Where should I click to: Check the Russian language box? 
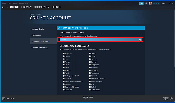[x=64, y=79]
